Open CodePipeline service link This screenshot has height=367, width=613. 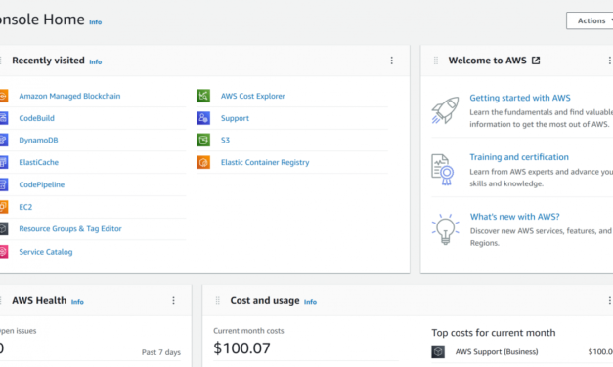tap(42, 184)
